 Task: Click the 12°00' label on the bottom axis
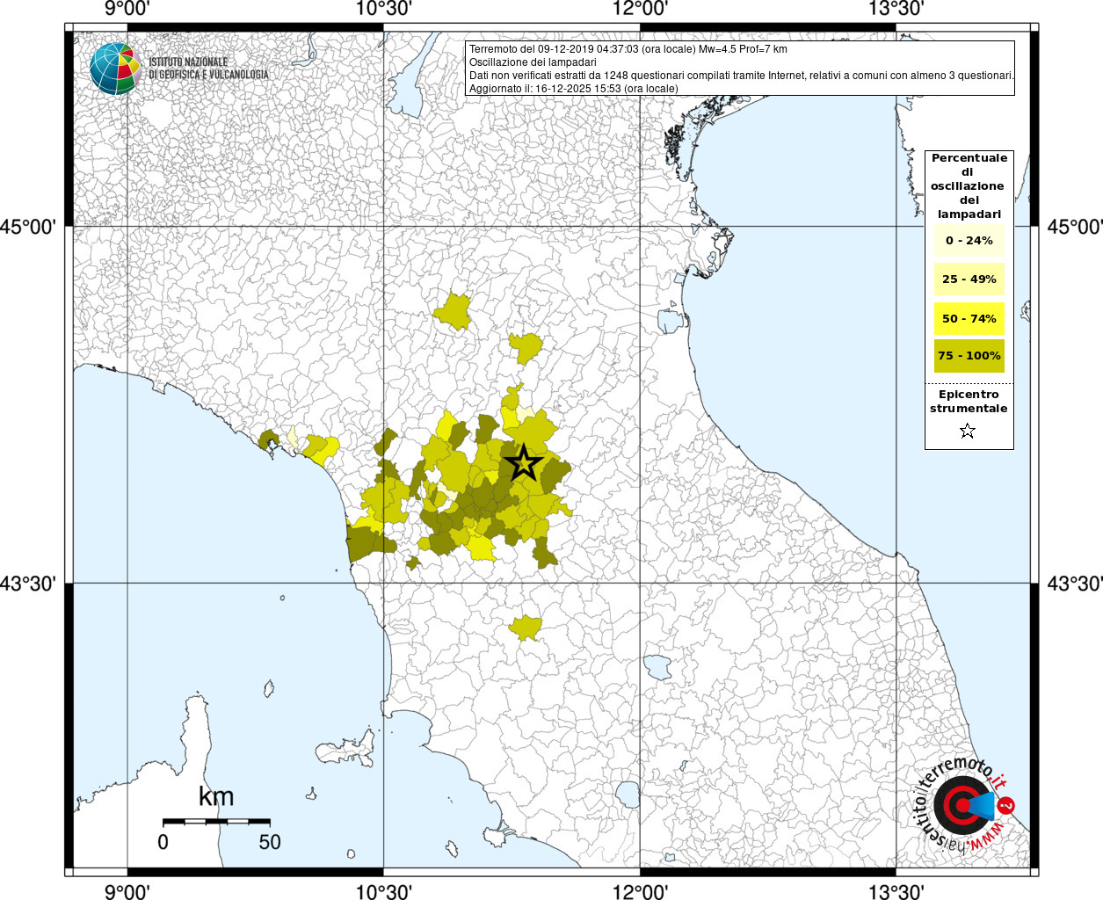(x=640, y=891)
